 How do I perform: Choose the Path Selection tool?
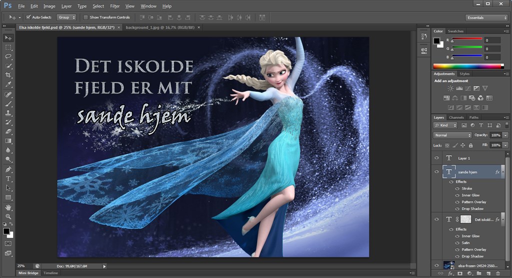[8, 188]
